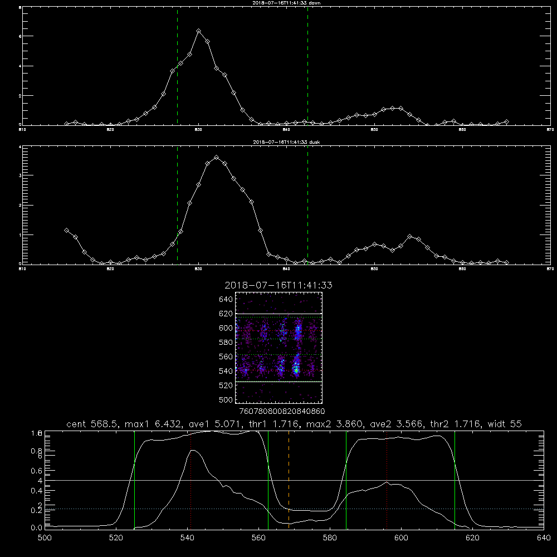Click the red dotted line through the taller profile peak
Image resolution: width=557 pixels, height=557 pixels.
pos(190,481)
